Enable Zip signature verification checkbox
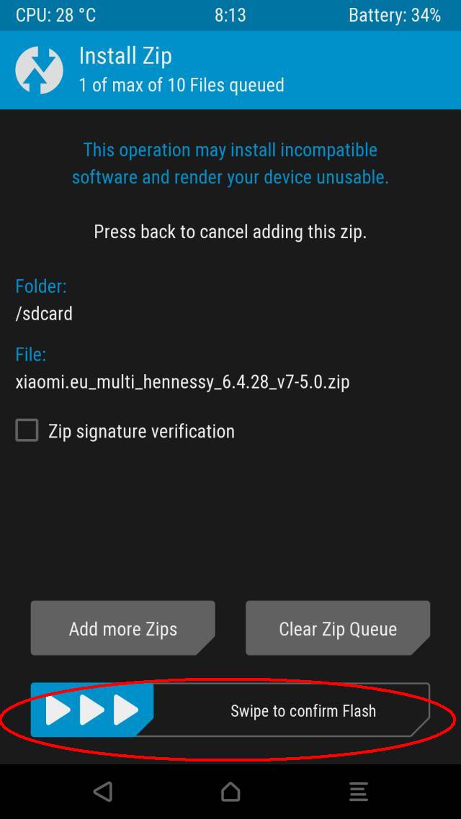This screenshot has height=819, width=461. pos(27,430)
